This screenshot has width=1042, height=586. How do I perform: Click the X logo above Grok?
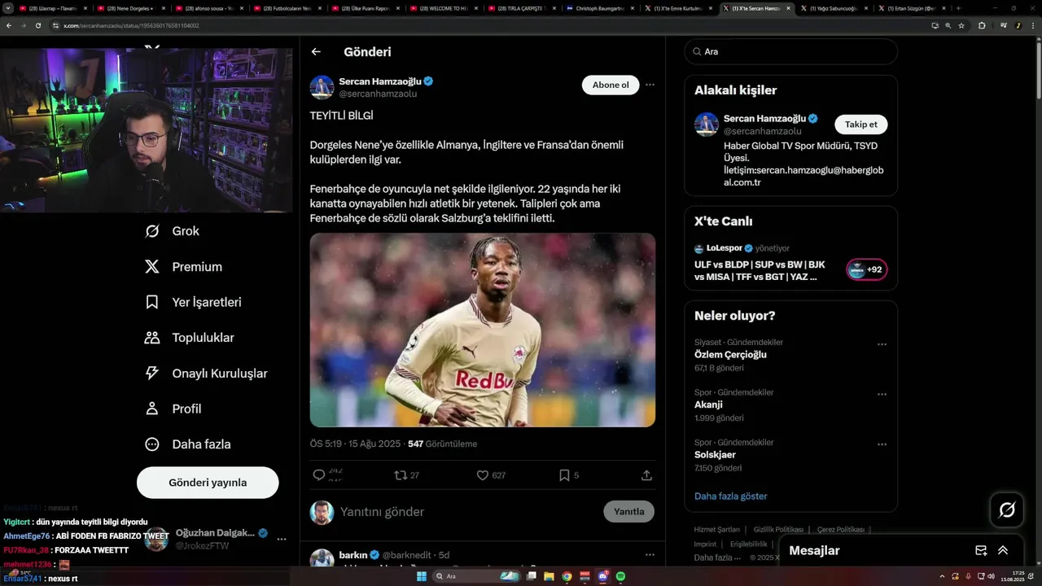152,47
